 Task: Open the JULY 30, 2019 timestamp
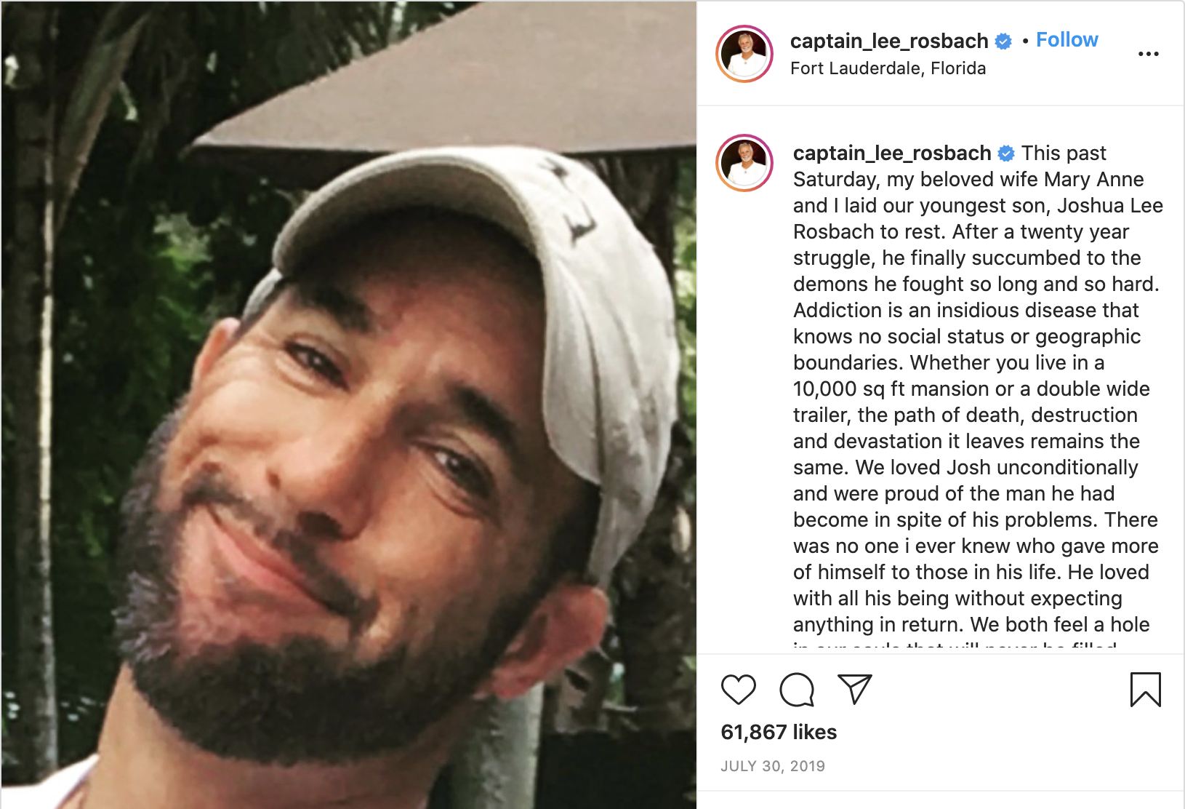click(x=773, y=766)
